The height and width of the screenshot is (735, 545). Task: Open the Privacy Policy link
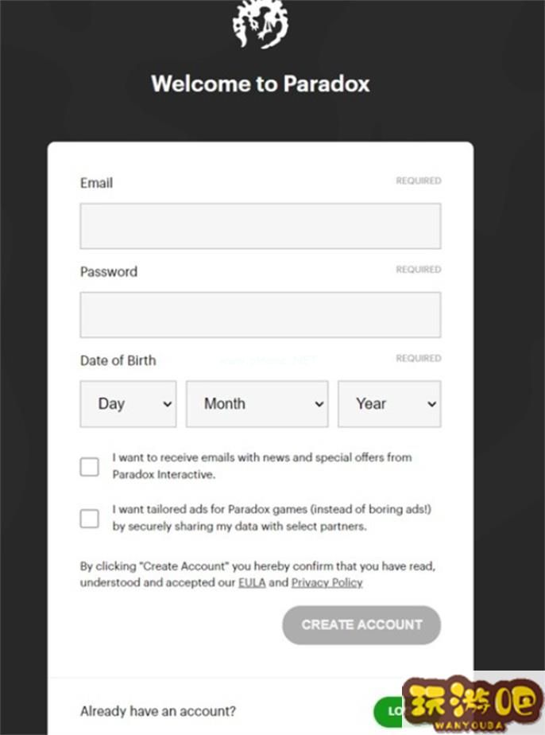point(327,582)
